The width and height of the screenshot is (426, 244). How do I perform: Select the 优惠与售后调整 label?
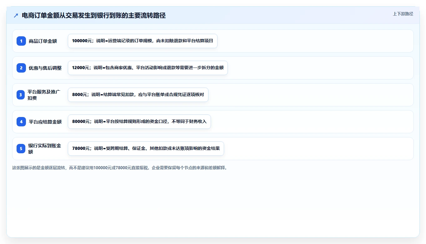click(45, 68)
